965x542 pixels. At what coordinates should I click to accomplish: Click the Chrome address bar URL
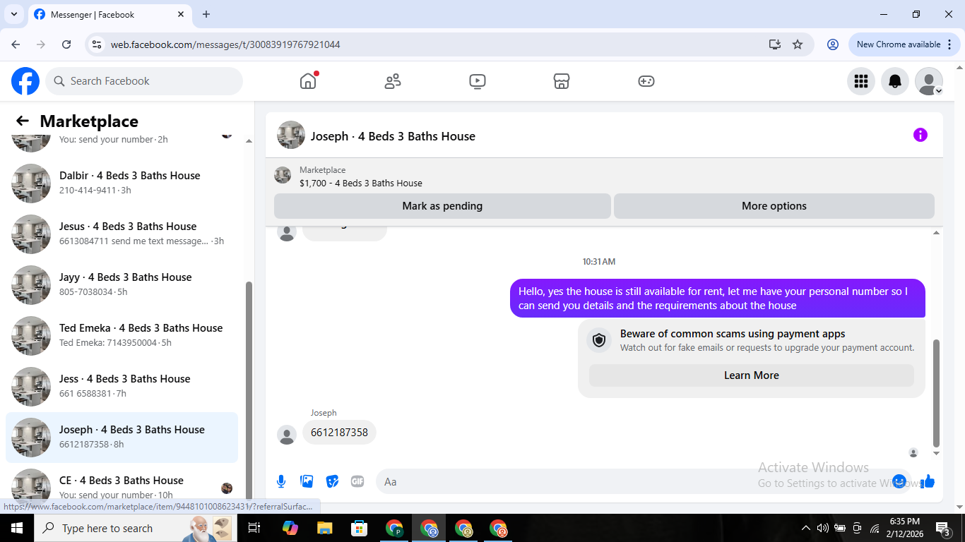[x=225, y=44]
